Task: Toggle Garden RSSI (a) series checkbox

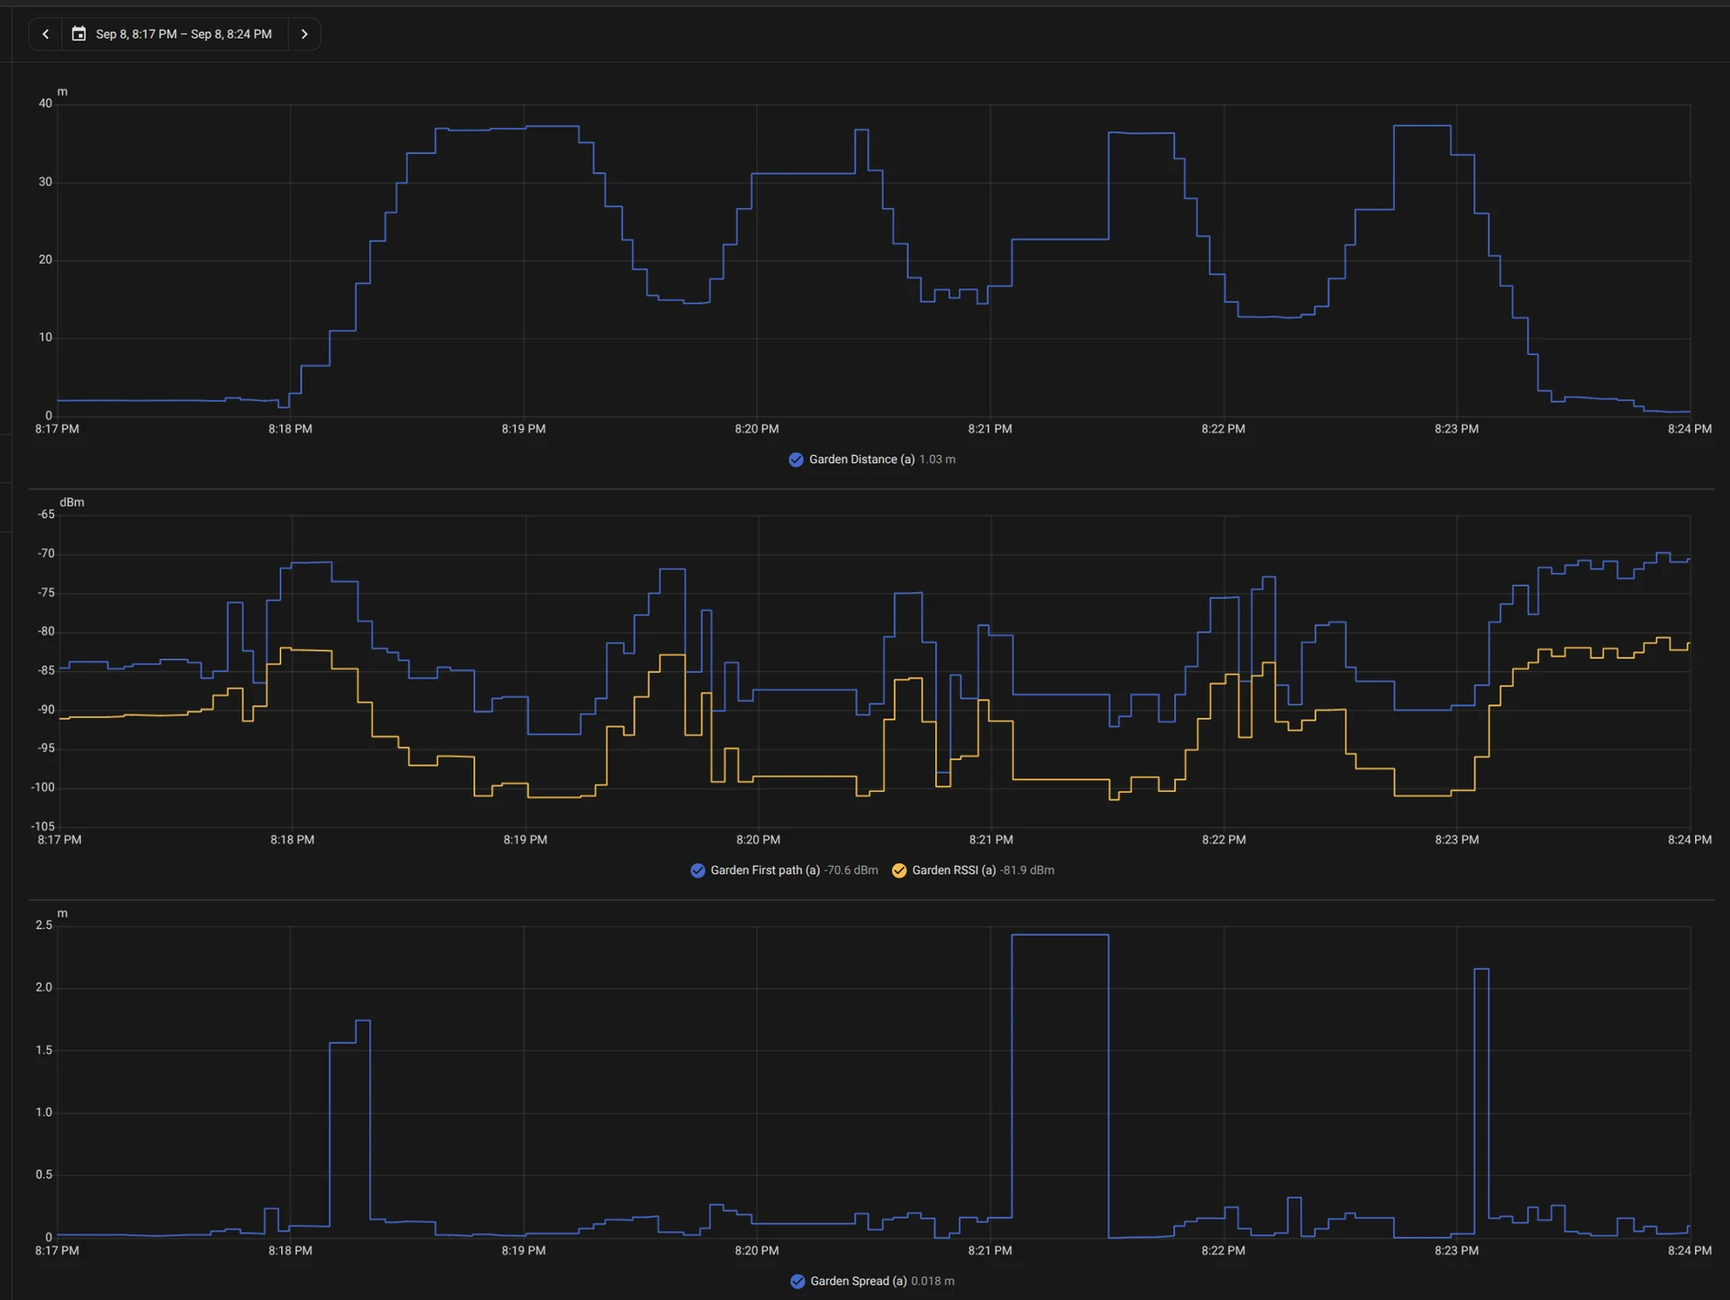Action: point(899,870)
